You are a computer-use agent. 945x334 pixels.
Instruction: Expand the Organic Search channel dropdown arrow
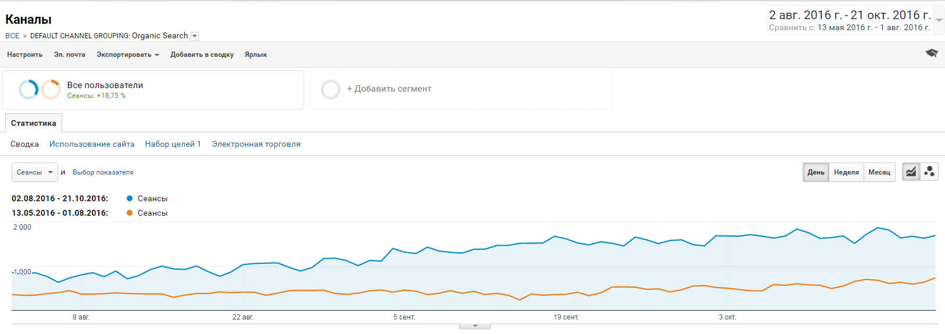[195, 36]
